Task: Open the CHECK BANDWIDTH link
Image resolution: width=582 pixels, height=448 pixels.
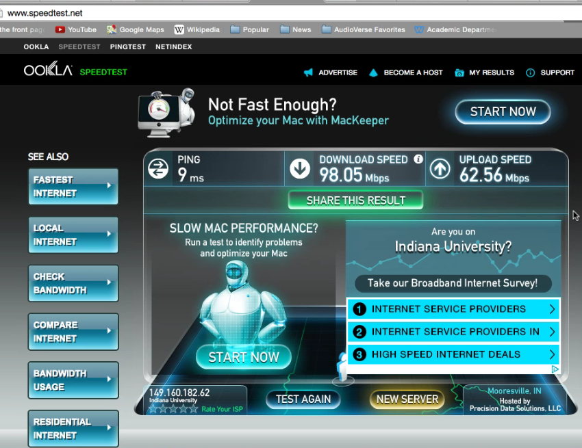Action: click(x=73, y=283)
